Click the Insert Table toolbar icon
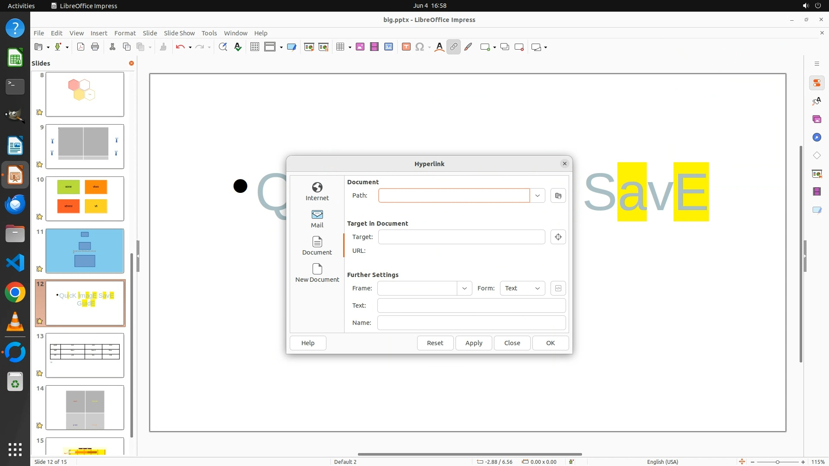 [x=340, y=47]
